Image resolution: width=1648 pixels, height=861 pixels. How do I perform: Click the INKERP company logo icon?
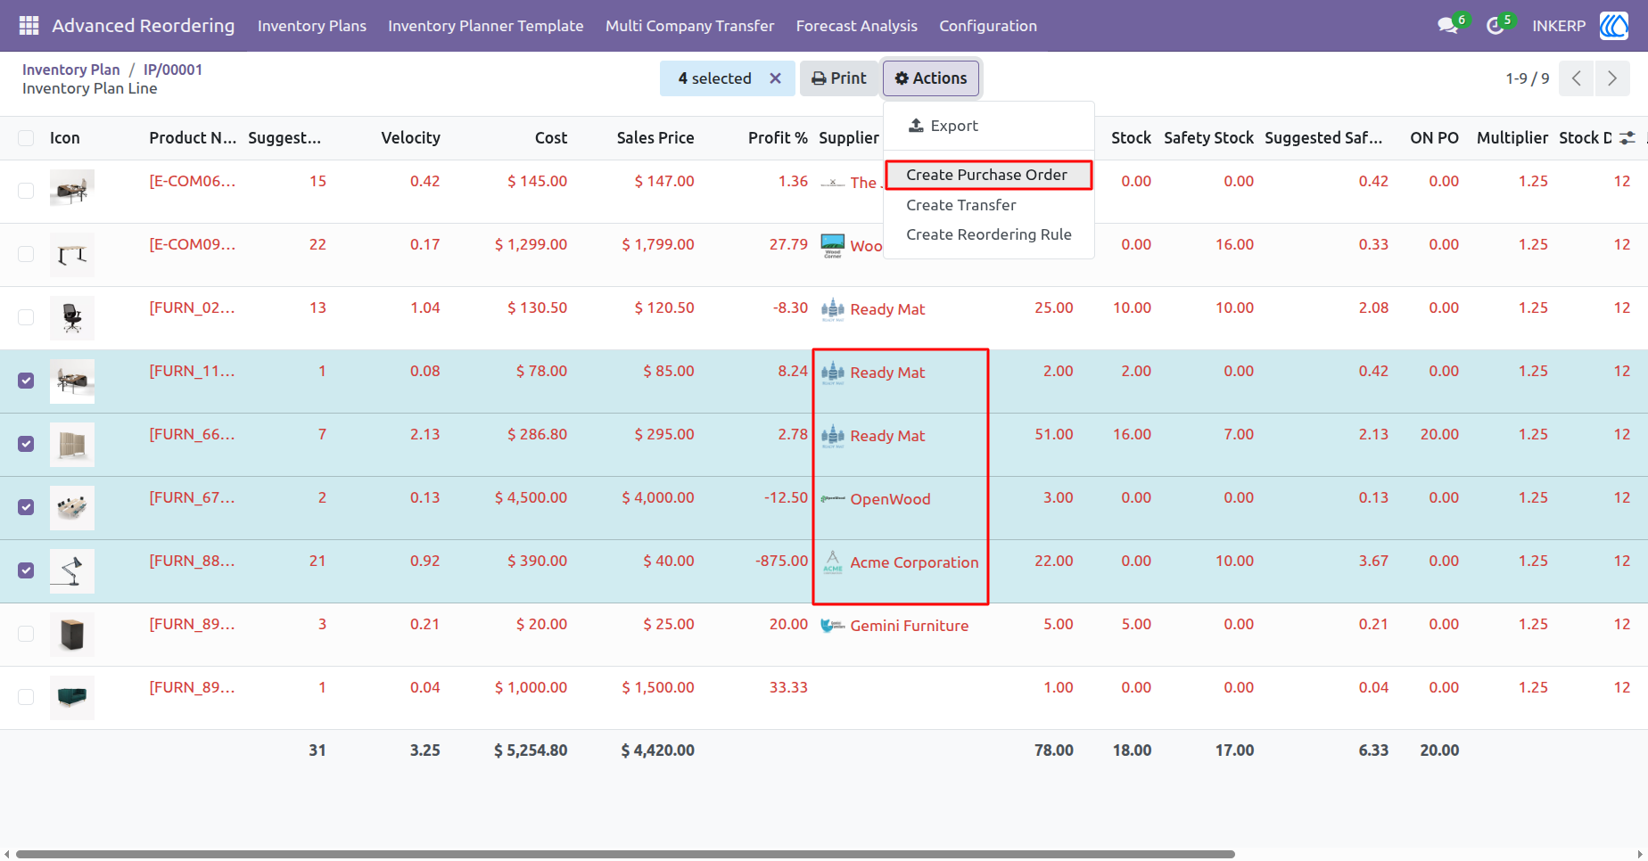click(x=1614, y=26)
